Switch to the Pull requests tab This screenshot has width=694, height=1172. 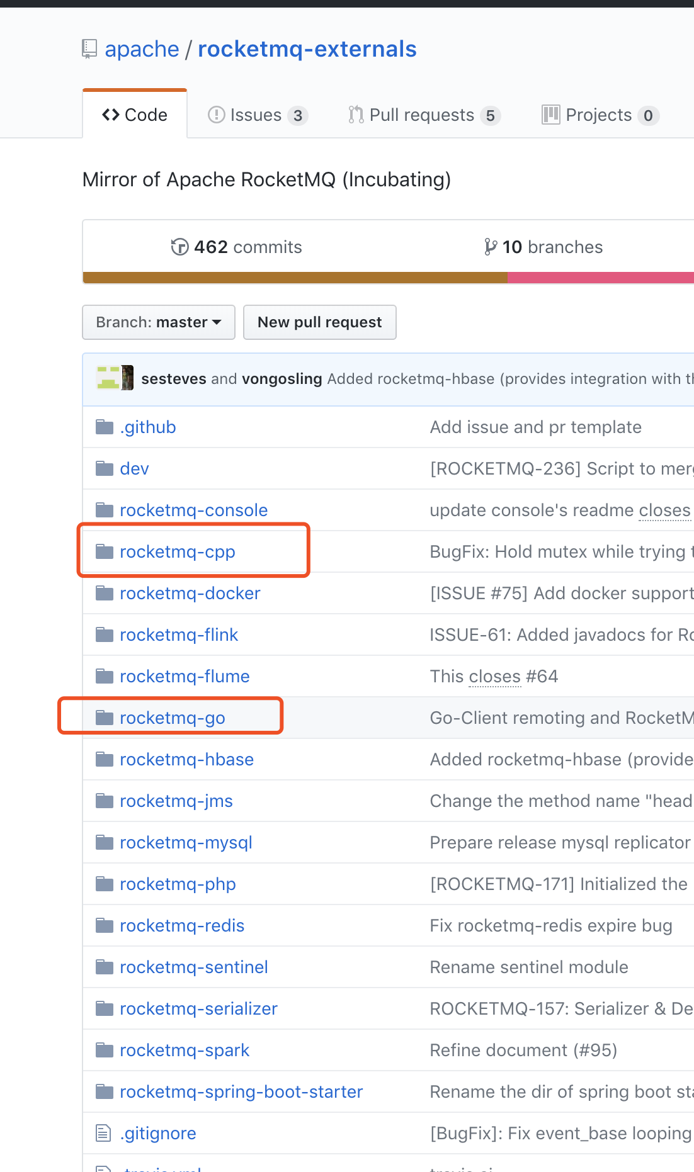(x=424, y=115)
